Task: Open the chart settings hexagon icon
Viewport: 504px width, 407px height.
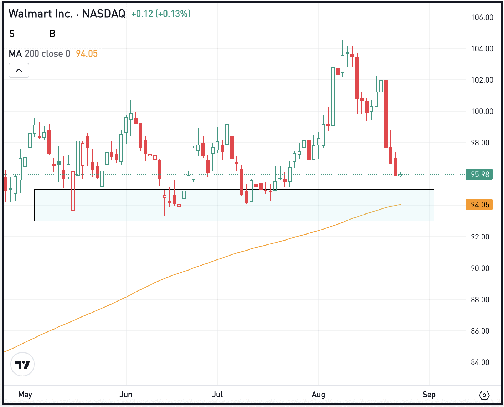Action: [x=484, y=395]
